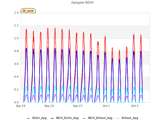Click the magenta NDVI_650out_Apg legend swatch
Screen dimensions: 165x123
(x=84, y=118)
